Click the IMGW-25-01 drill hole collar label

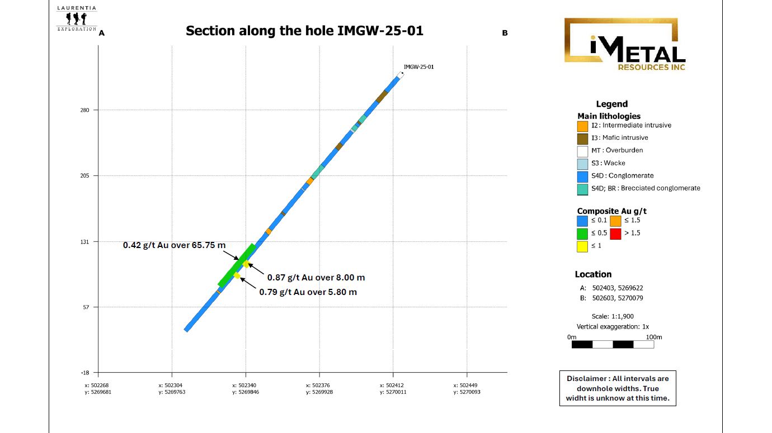[418, 67]
